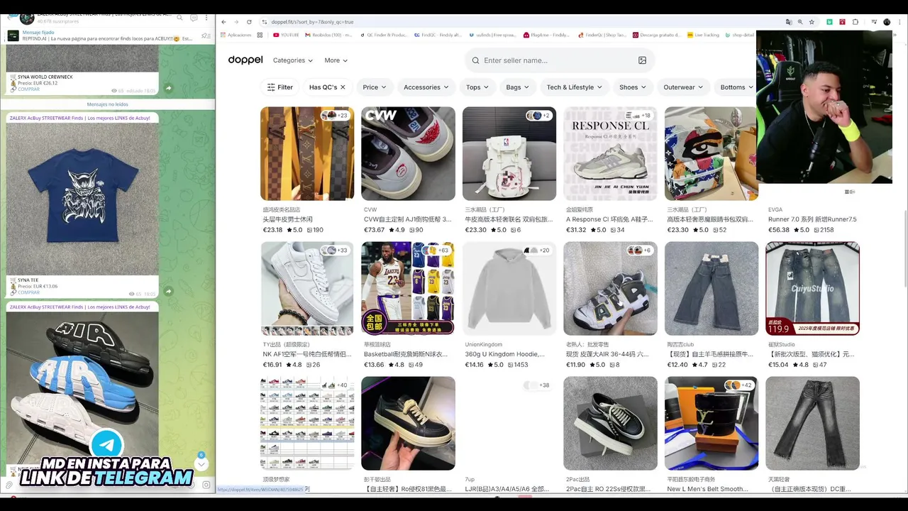Open the 'Live Tracking' bookmark
Screen dimensions: 908x511
click(x=702, y=35)
